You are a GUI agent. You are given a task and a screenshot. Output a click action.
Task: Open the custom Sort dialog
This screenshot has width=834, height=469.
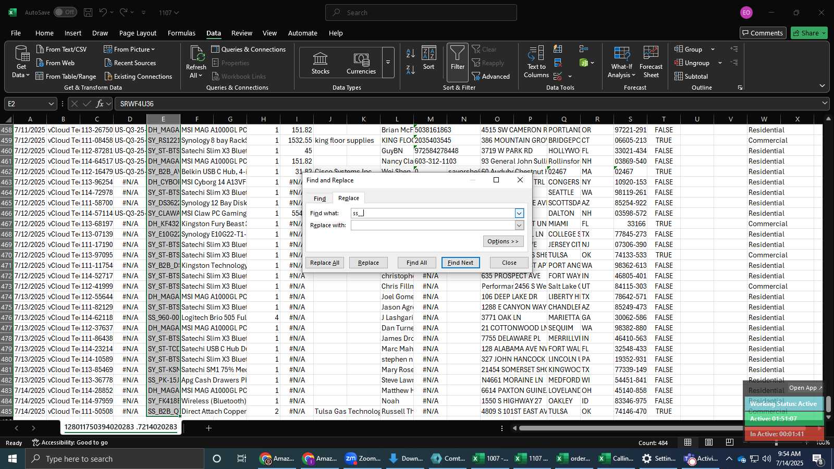[x=428, y=57]
